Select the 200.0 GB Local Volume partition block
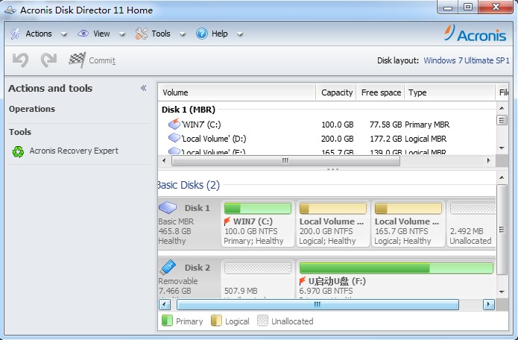The width and height of the screenshot is (518, 340). (x=332, y=224)
